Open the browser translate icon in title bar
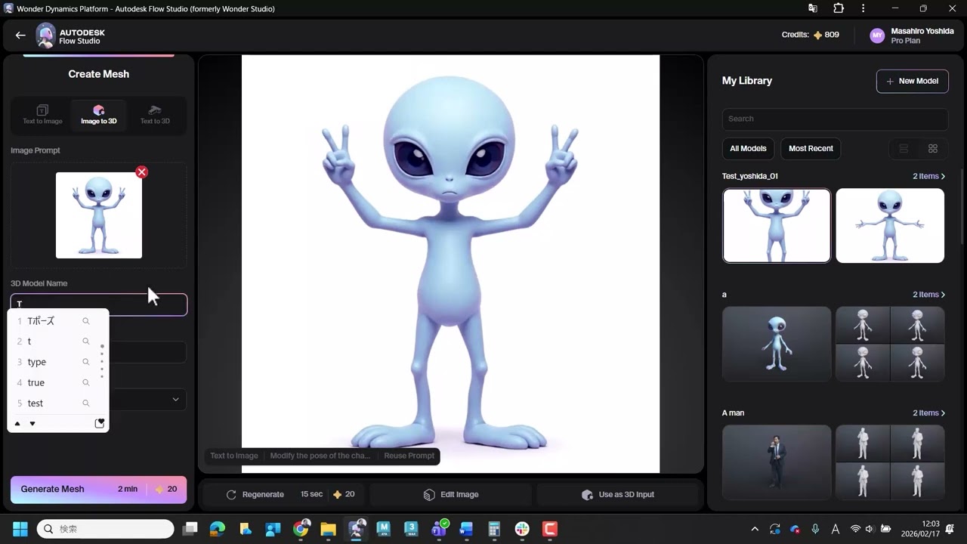 coord(813,8)
